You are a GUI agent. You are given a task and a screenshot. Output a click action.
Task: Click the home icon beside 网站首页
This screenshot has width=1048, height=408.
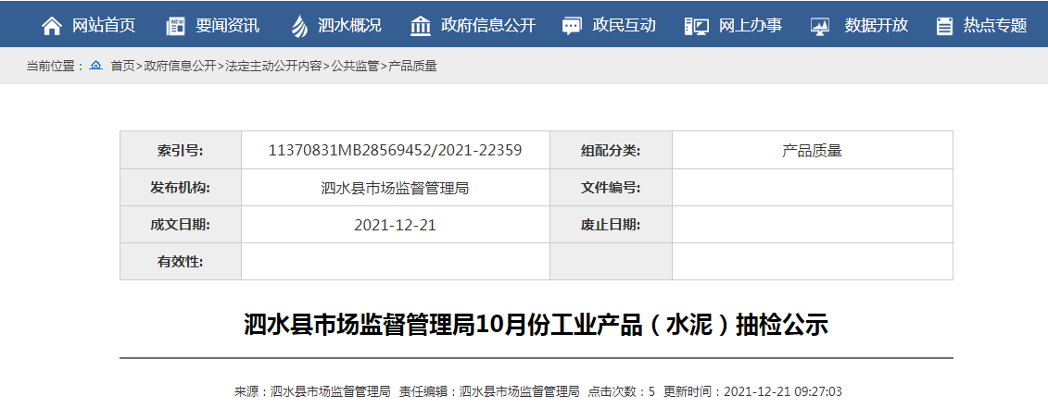tap(52, 26)
